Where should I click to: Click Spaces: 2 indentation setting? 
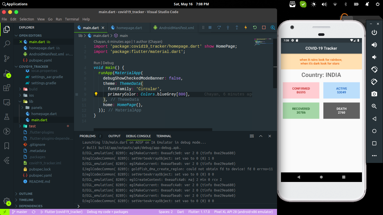165,212
